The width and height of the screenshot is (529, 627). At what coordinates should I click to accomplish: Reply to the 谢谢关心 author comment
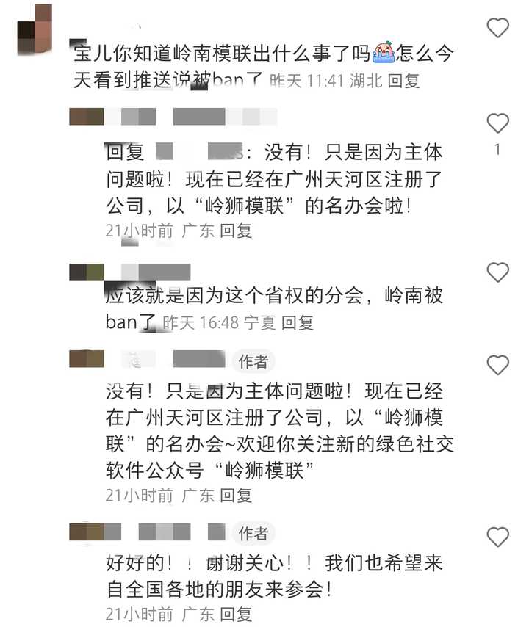coord(236,615)
